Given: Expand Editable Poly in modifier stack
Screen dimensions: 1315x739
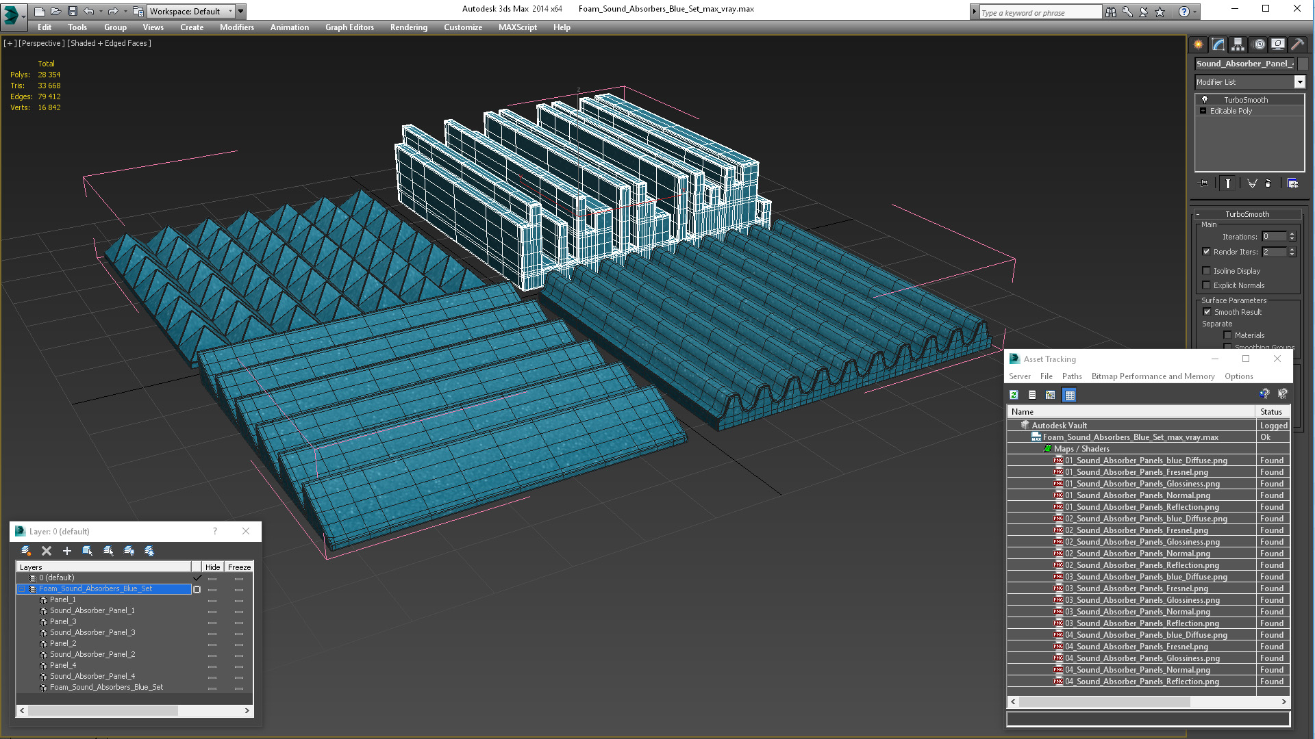Looking at the screenshot, I should (1203, 111).
